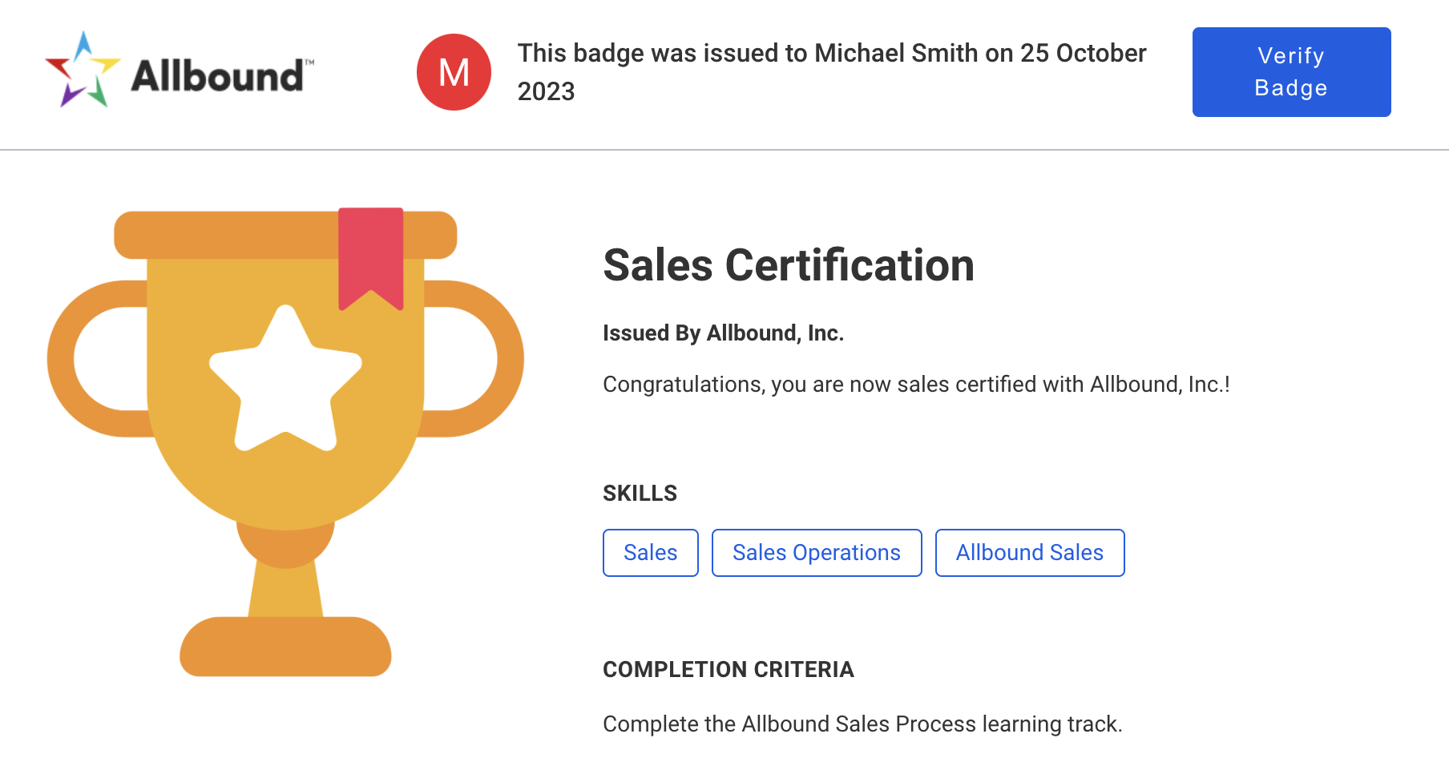Viewport: 1449px width, 766px height.
Task: Open the gold trophy badge image
Action: click(285, 442)
